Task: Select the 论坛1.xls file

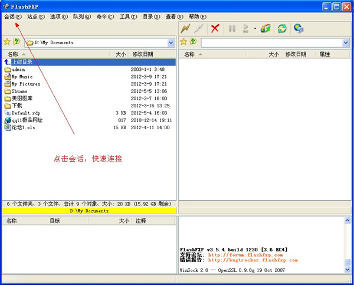Action: point(23,127)
